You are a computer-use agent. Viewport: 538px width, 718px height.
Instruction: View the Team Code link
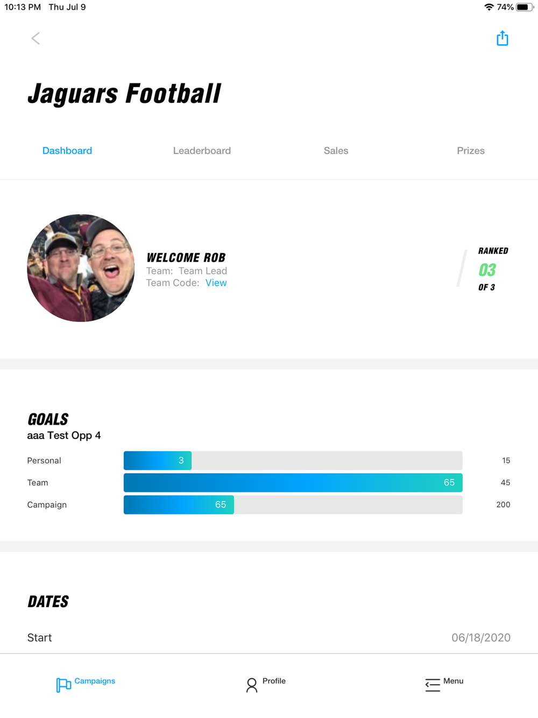(x=216, y=283)
